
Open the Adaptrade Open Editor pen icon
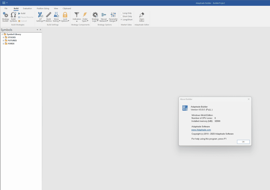142,15
